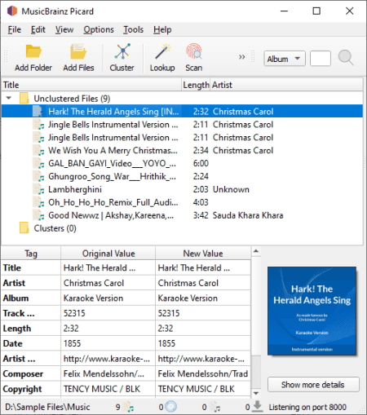The height and width of the screenshot is (415, 367).
Task: Click Copyright new value TENCY MUSIC / BLK
Action: [x=203, y=389]
